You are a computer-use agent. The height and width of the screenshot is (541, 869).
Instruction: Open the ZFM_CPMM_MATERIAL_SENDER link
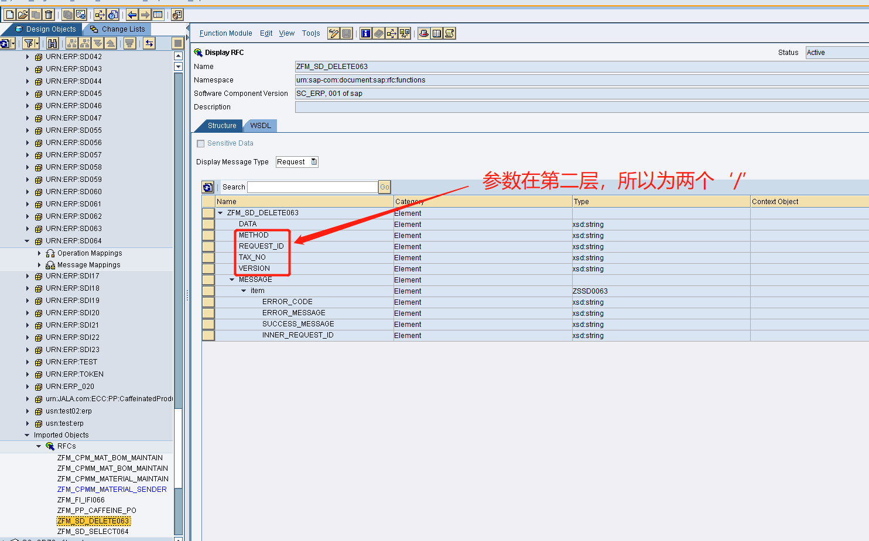coord(112,489)
